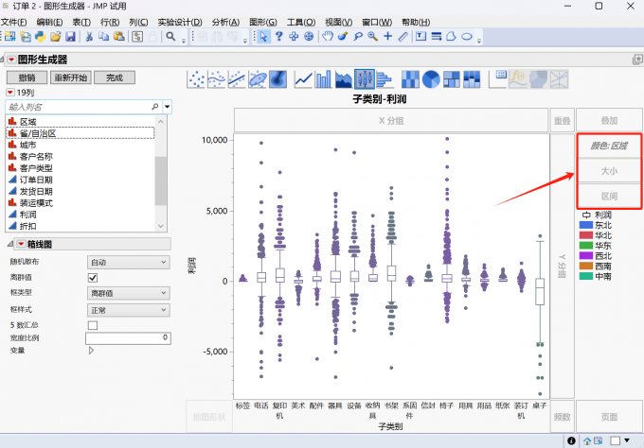Select the Ellipse chart element
This screenshot has width=644, height=448.
(258, 79)
